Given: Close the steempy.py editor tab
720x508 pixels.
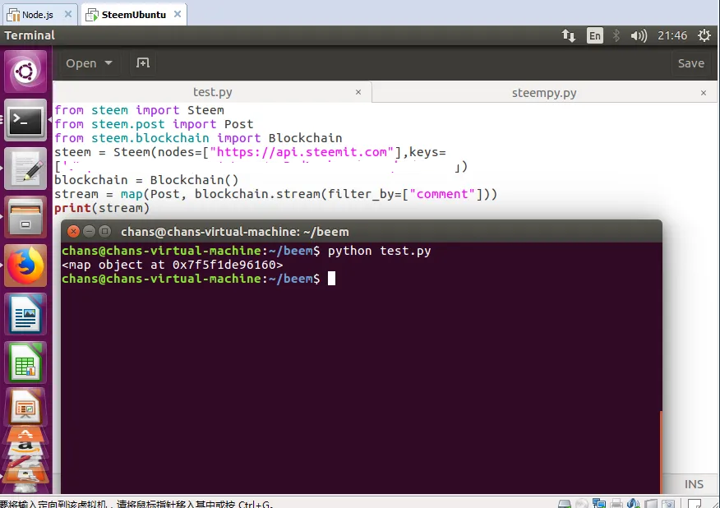Looking at the screenshot, I should [704, 93].
